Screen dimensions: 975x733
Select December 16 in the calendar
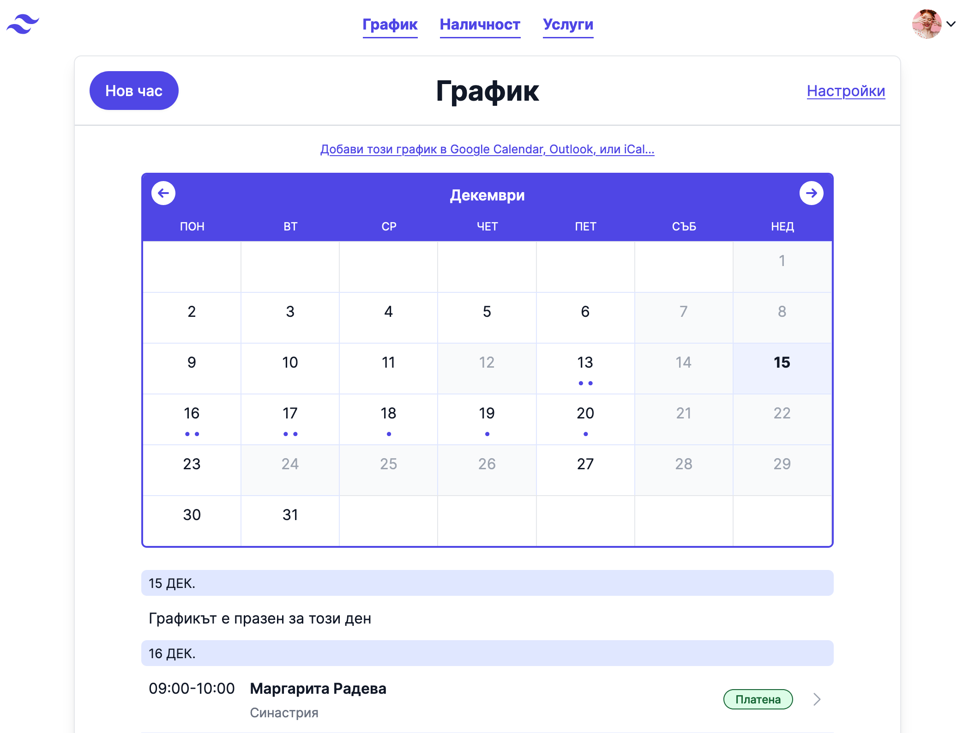192,419
